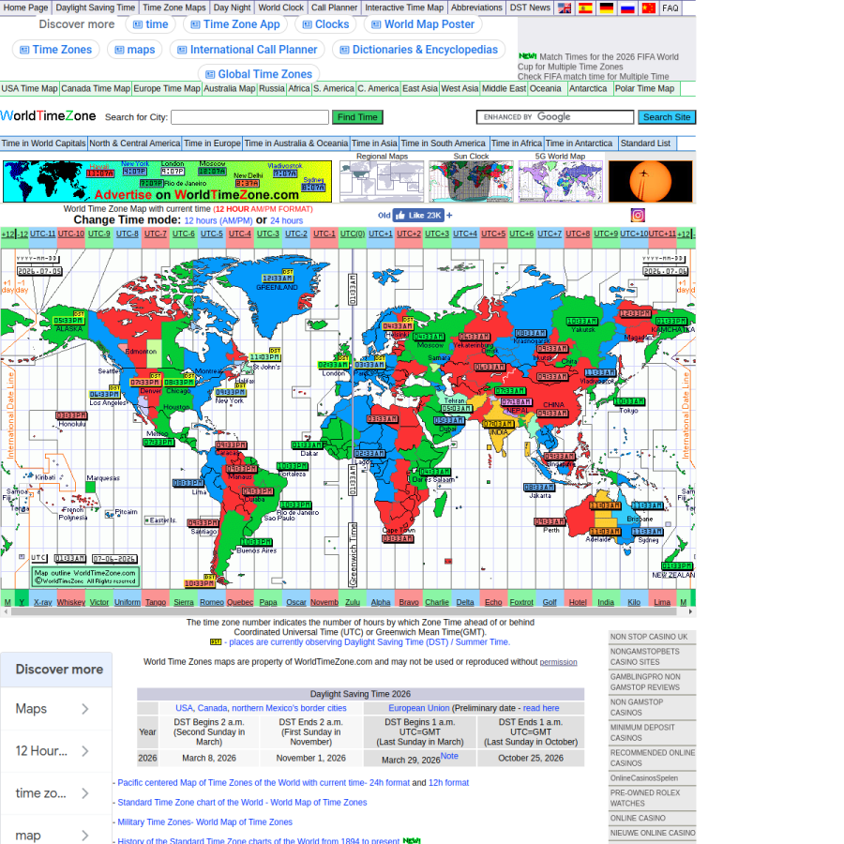The width and height of the screenshot is (844, 844).
Task: Go to the Home Page menu item
Action: [25, 8]
